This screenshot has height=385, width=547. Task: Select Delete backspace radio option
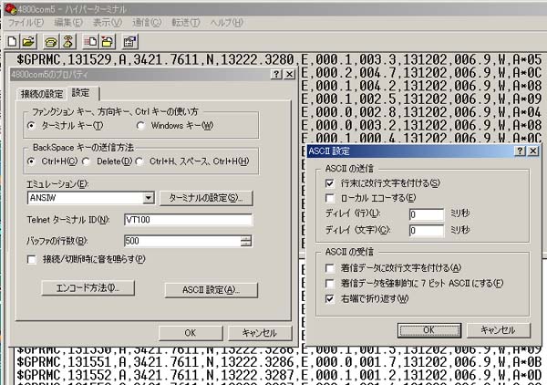87,161
